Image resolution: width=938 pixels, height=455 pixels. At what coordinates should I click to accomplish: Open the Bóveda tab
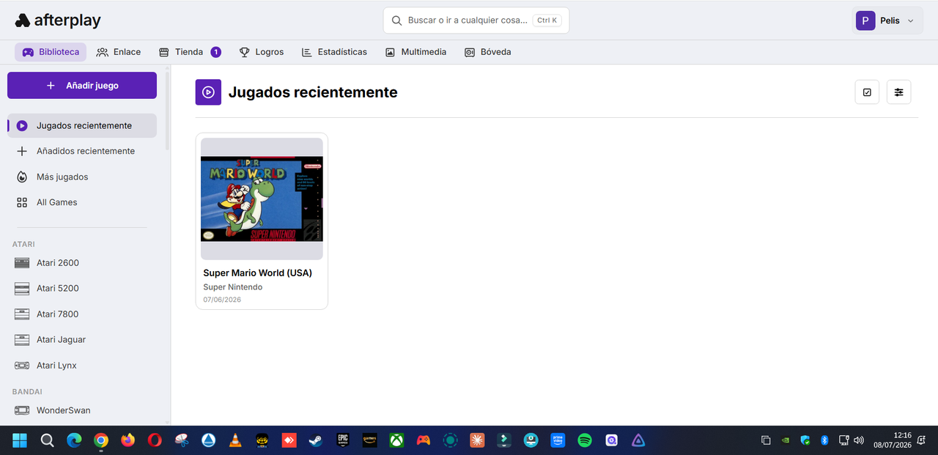point(488,52)
